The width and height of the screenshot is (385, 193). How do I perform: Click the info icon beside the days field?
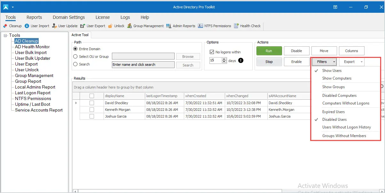tap(241, 60)
